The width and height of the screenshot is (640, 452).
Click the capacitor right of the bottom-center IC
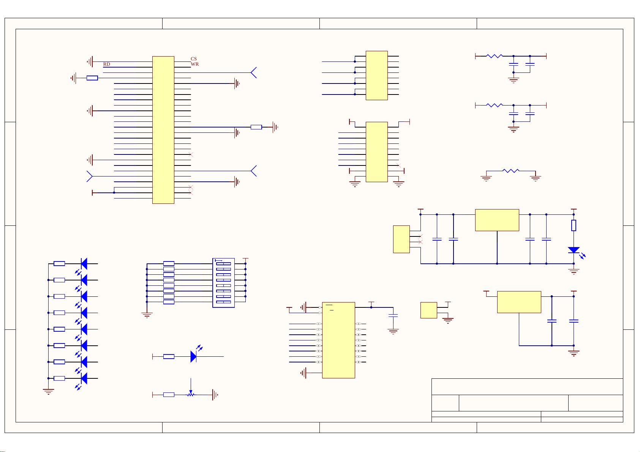click(393, 315)
